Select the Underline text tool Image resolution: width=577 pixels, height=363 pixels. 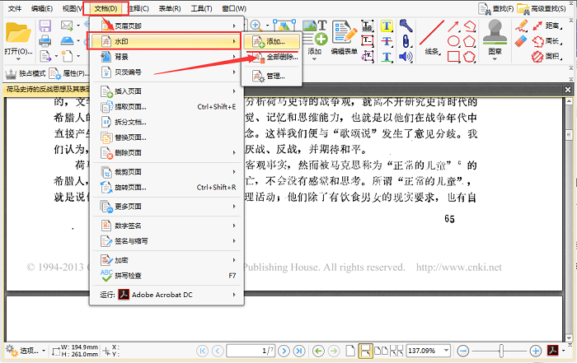[387, 57]
